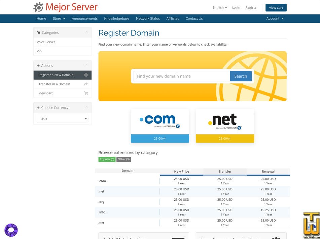Collapse the Choose Currency panel chevron
The image size is (320, 239).
pyautogui.click(x=87, y=107)
